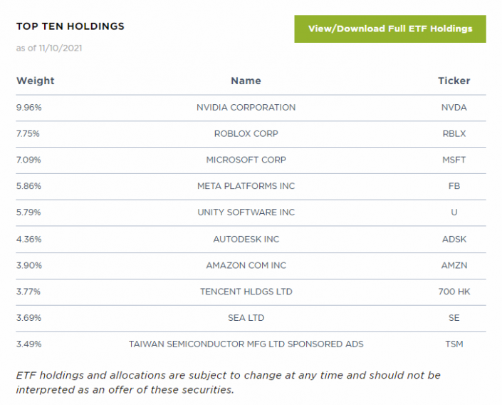This screenshot has width=502, height=405.
Task: Select the 700 HK ticker
Action: pyautogui.click(x=454, y=292)
